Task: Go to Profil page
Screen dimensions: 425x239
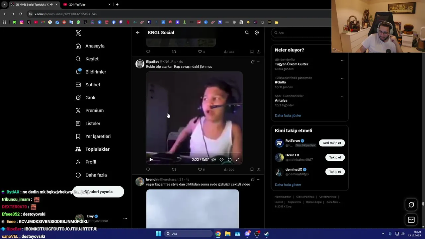Action: (x=86, y=162)
